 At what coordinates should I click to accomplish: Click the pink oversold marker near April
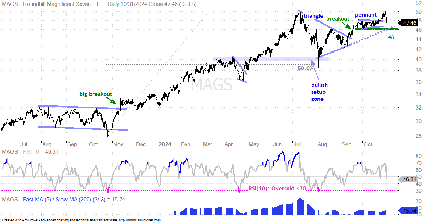239,190
